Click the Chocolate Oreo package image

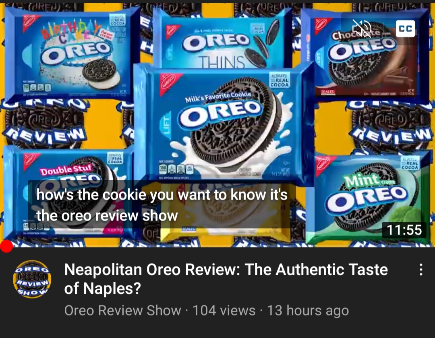[366, 54]
